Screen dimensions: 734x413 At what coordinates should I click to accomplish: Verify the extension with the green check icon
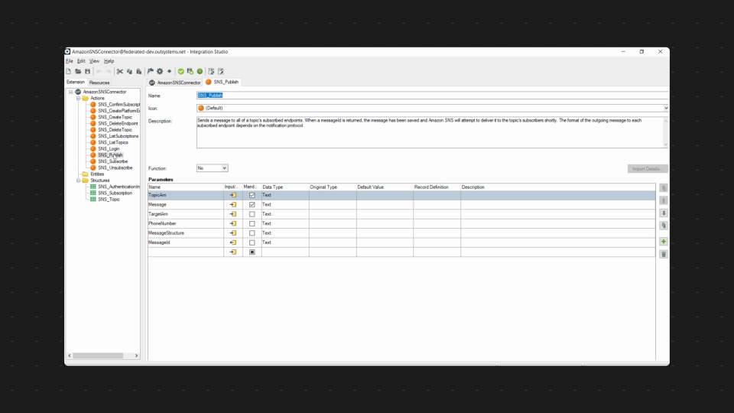[x=180, y=71]
